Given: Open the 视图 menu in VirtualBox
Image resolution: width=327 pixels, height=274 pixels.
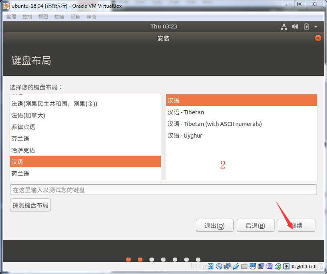Looking at the screenshot, I should point(43,17).
